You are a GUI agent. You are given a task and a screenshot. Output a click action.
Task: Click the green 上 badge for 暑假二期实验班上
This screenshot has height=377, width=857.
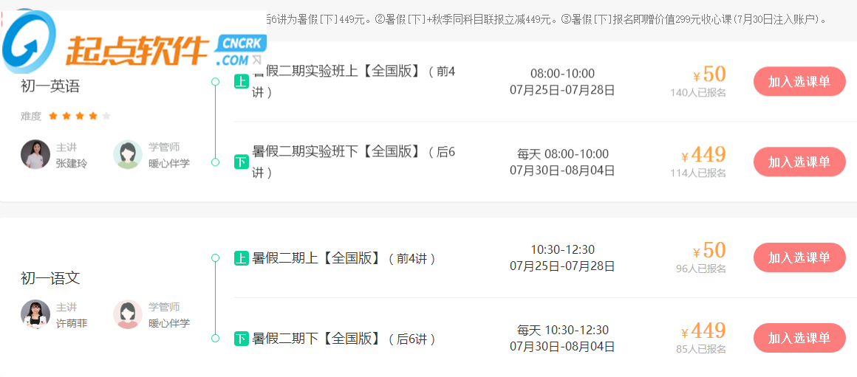click(x=241, y=82)
